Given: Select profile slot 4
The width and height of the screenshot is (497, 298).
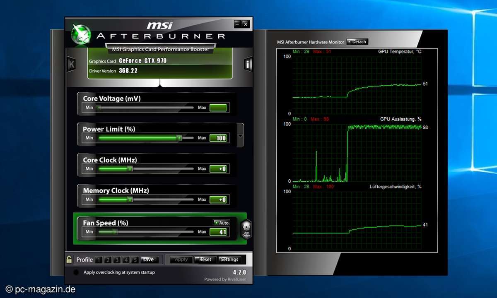Looking at the screenshot, I should click(x=126, y=260).
